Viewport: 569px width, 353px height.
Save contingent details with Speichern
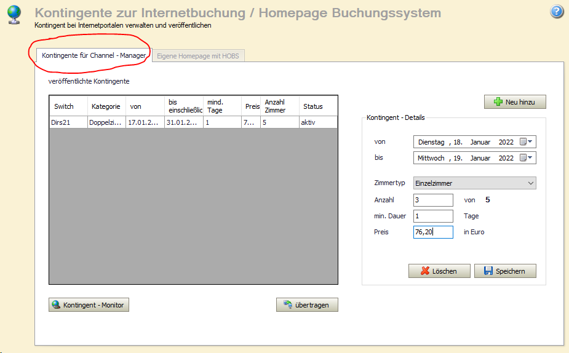505,271
